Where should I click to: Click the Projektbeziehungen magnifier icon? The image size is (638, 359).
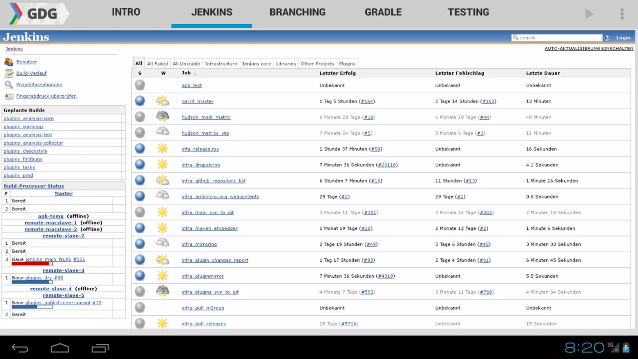click(x=9, y=84)
